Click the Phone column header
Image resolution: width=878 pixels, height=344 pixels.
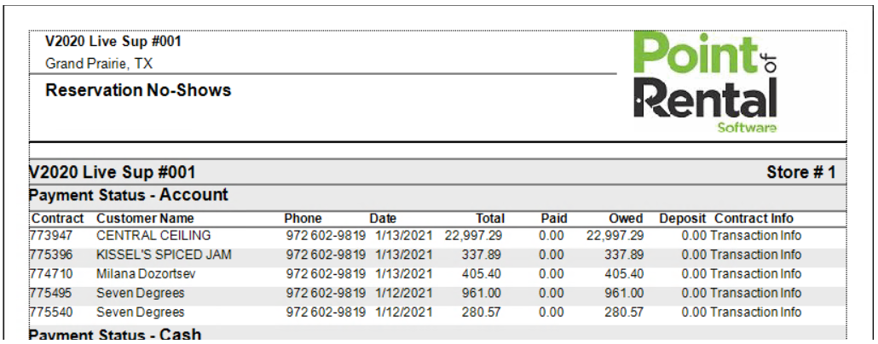(x=303, y=219)
